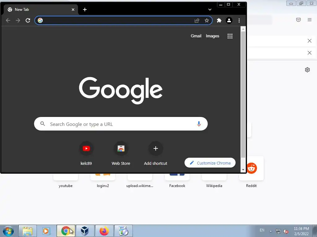Bookmark this tab with the star icon

tap(206, 20)
